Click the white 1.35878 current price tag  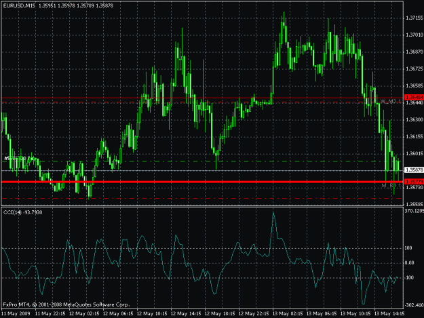[415, 170]
